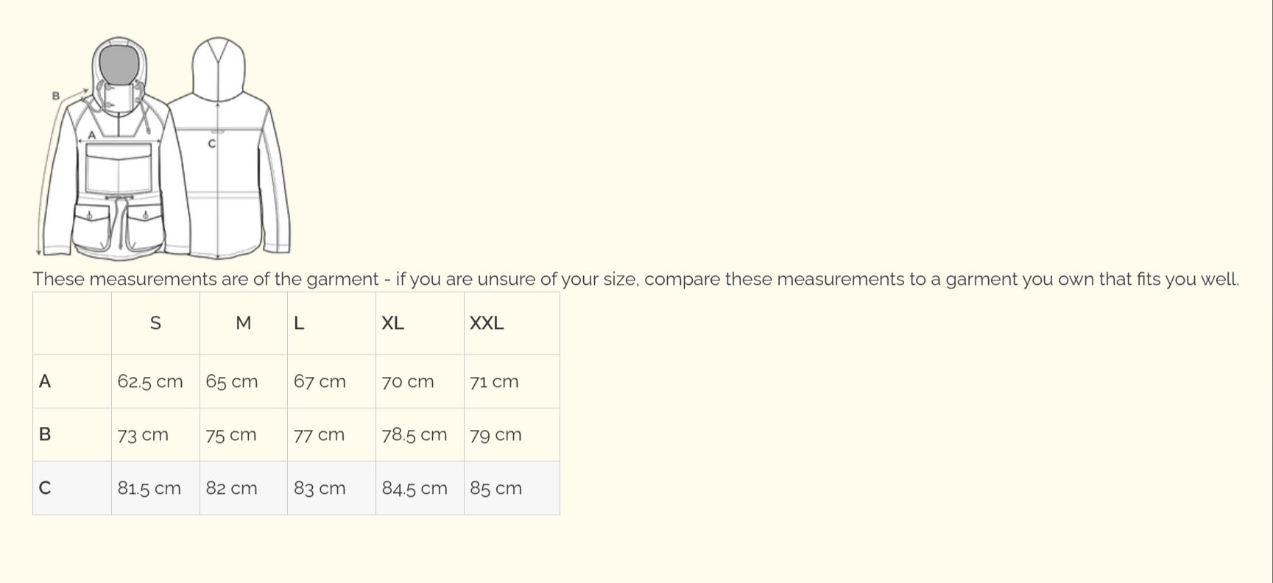Click the 67 cm cell for size L
The image size is (1273, 583).
(x=320, y=381)
